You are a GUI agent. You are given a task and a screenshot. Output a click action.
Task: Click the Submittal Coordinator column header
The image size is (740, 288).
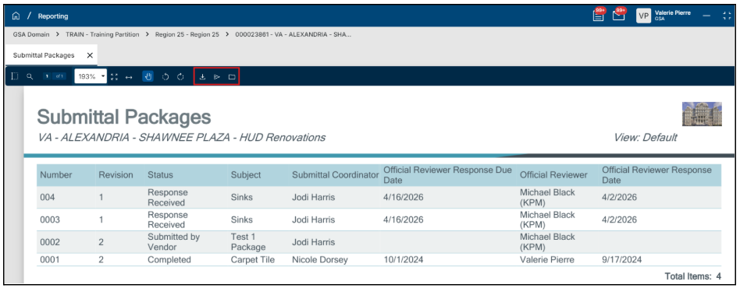tap(335, 175)
